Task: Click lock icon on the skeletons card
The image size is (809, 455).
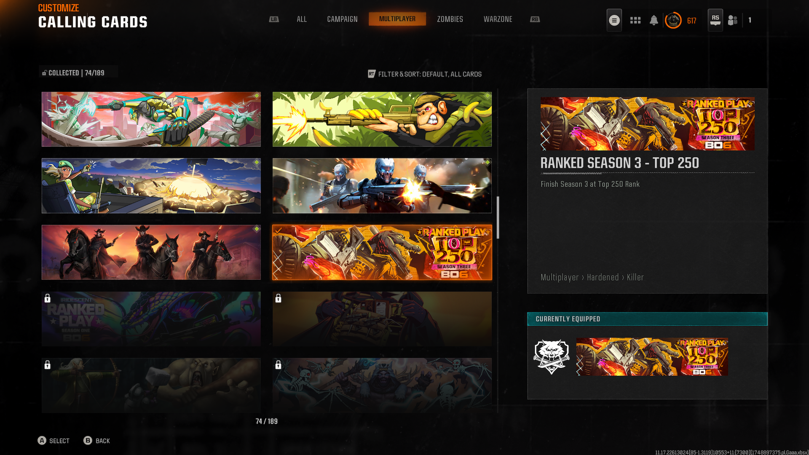Action: [x=278, y=365]
